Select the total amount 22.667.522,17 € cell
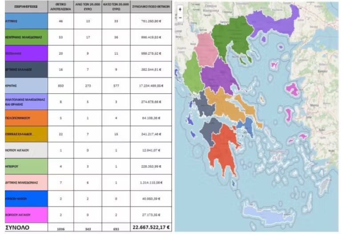Image resolution: width=341 pixels, height=234 pixels. tap(151, 228)
